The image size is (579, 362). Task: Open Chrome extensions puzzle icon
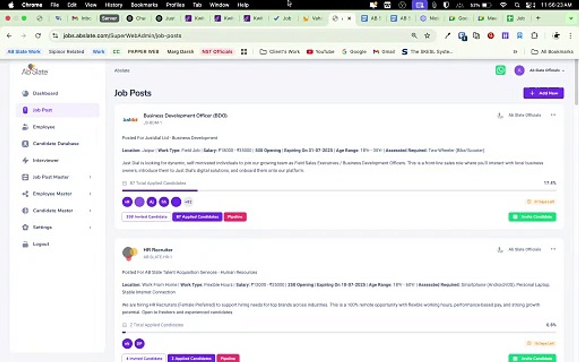click(x=534, y=36)
